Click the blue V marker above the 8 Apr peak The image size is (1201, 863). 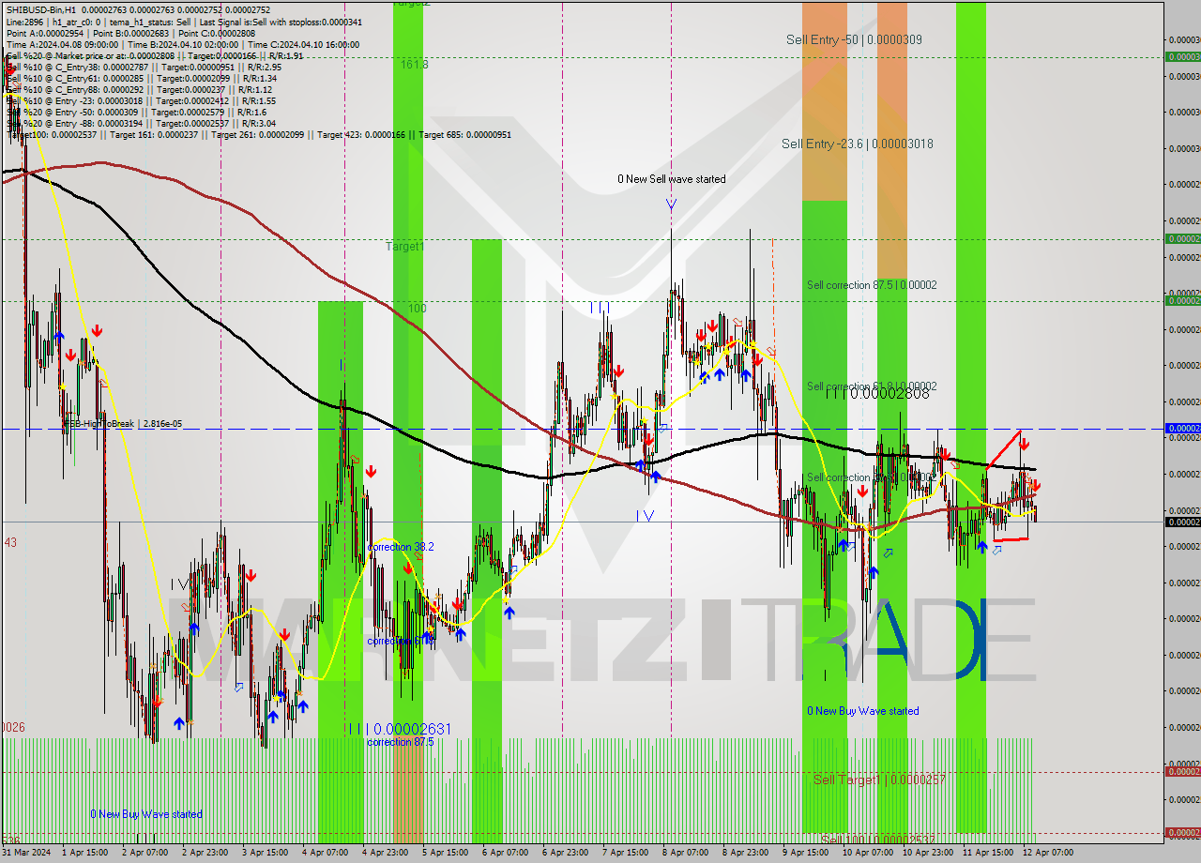[x=671, y=204]
